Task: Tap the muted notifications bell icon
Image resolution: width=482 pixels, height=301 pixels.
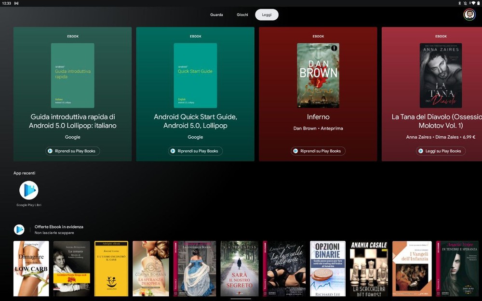Action: (465, 3)
